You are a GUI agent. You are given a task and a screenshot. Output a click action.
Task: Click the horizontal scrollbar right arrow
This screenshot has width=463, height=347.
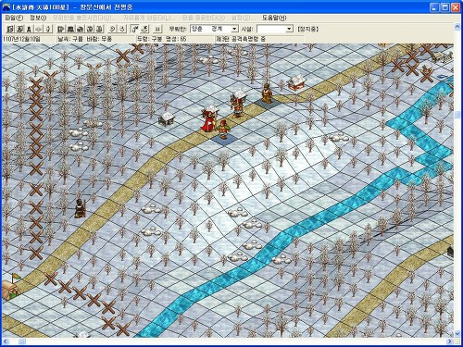[x=450, y=341]
